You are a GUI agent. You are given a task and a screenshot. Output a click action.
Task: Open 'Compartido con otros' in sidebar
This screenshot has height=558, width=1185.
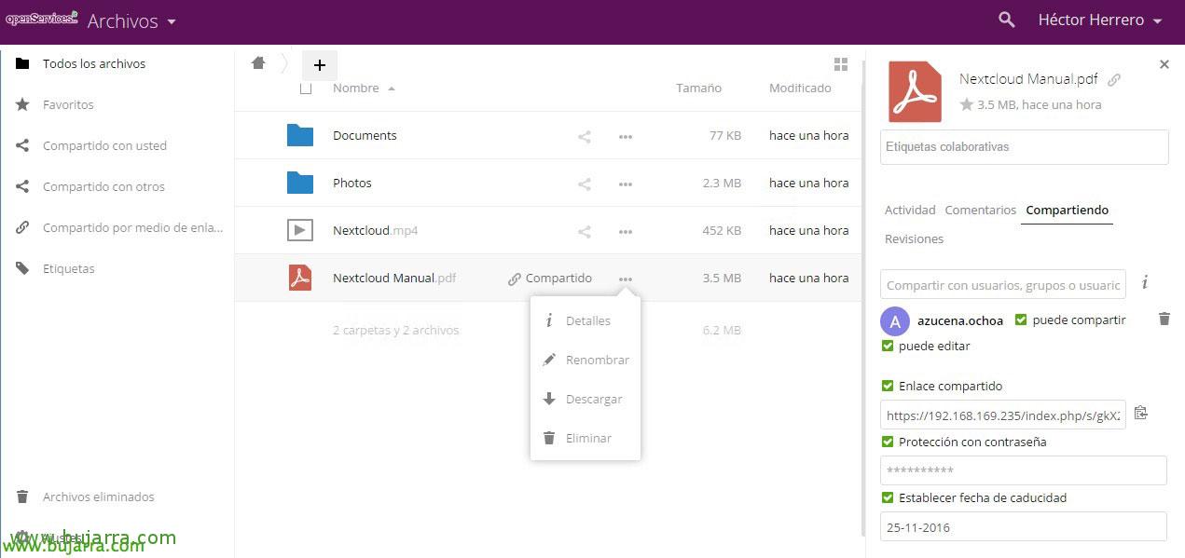[103, 187]
